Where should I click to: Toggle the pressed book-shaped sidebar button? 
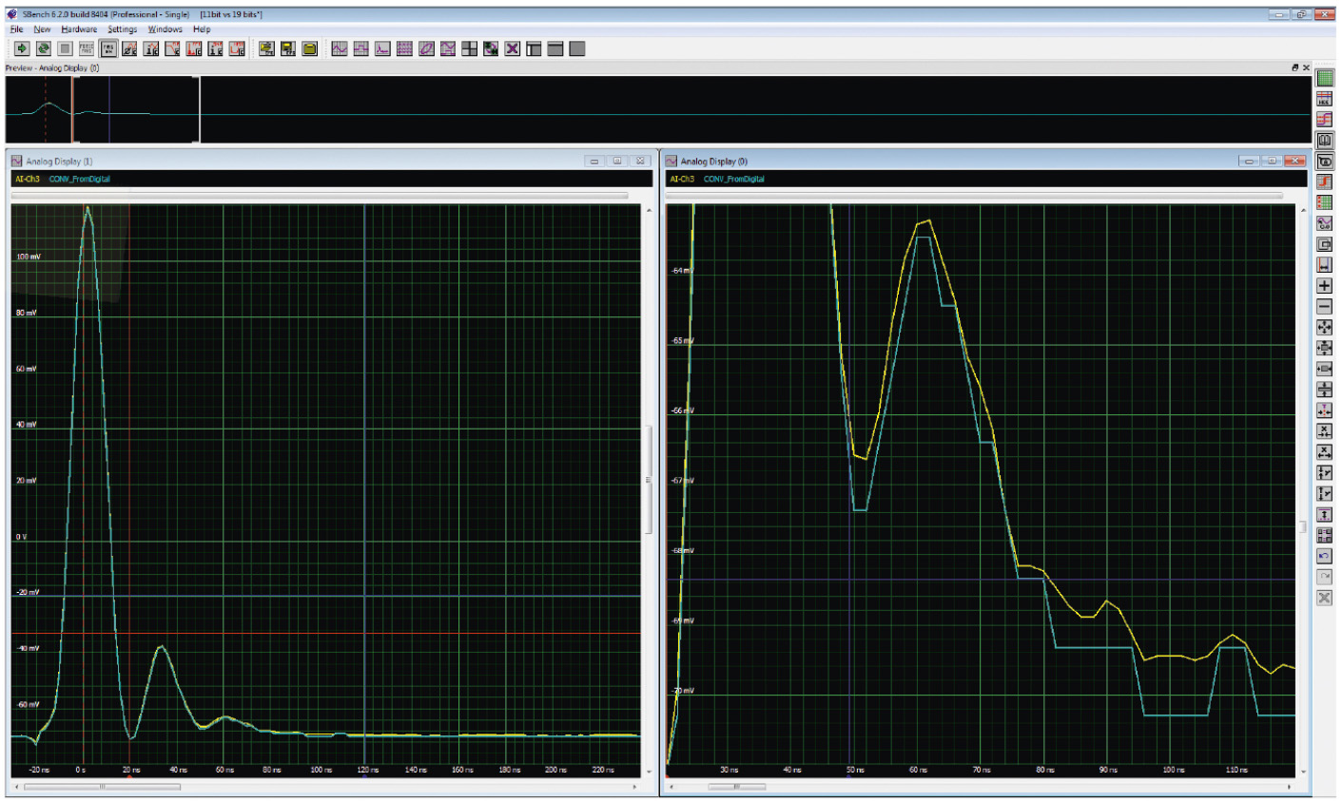(x=1324, y=141)
